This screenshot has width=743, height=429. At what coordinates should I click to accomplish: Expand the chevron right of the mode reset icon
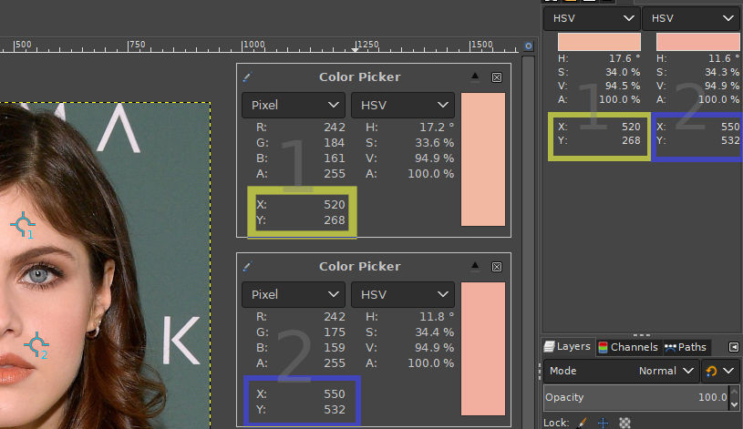tap(728, 371)
